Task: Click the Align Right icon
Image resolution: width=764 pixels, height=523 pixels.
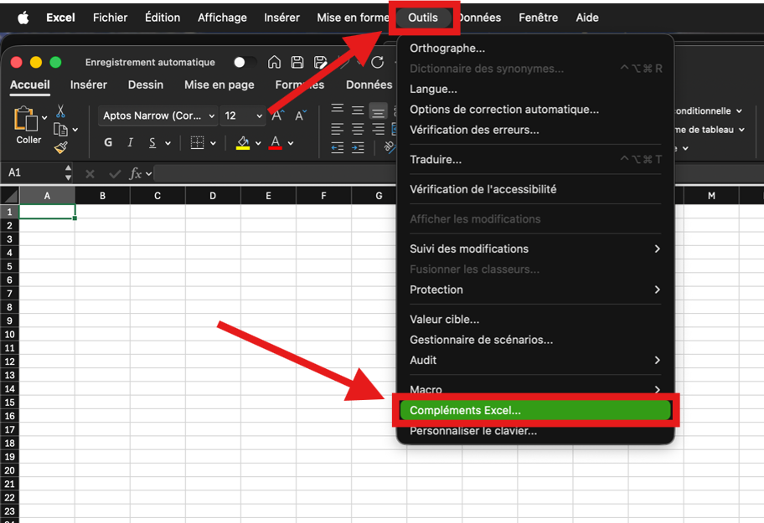Action: click(378, 129)
